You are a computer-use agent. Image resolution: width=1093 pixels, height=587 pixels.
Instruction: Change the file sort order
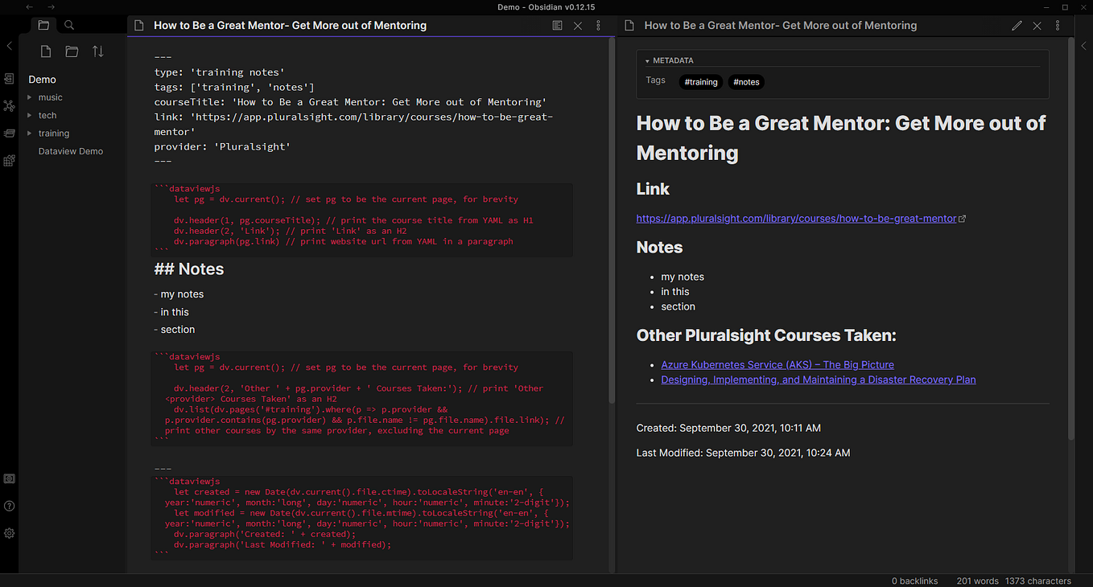click(x=97, y=50)
